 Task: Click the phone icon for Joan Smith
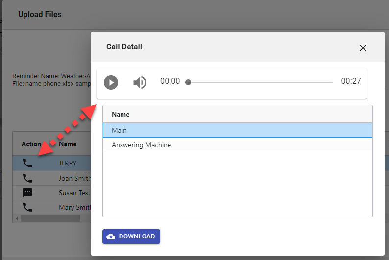point(27,178)
